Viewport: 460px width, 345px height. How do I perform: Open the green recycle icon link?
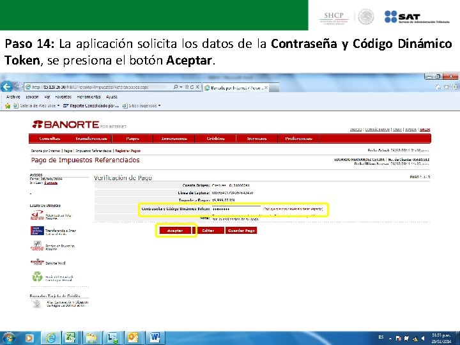[x=37, y=277]
